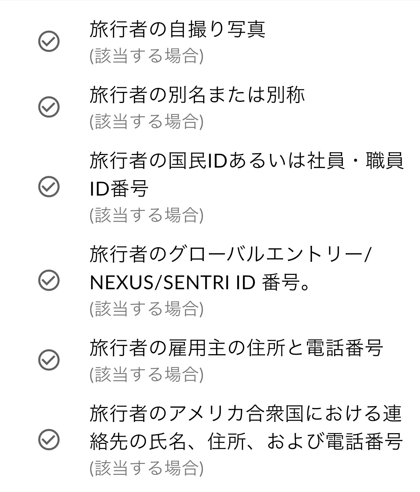Click the NEXUS/SENTRI ID 番号。 text line

[x=200, y=283]
